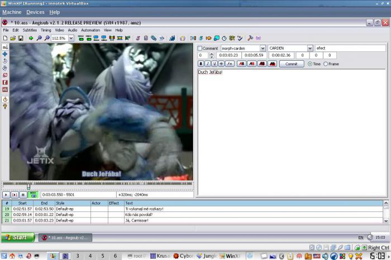Select subtitle row 'Kdo nás povolal?'
391x260 pixels.
(192, 215)
